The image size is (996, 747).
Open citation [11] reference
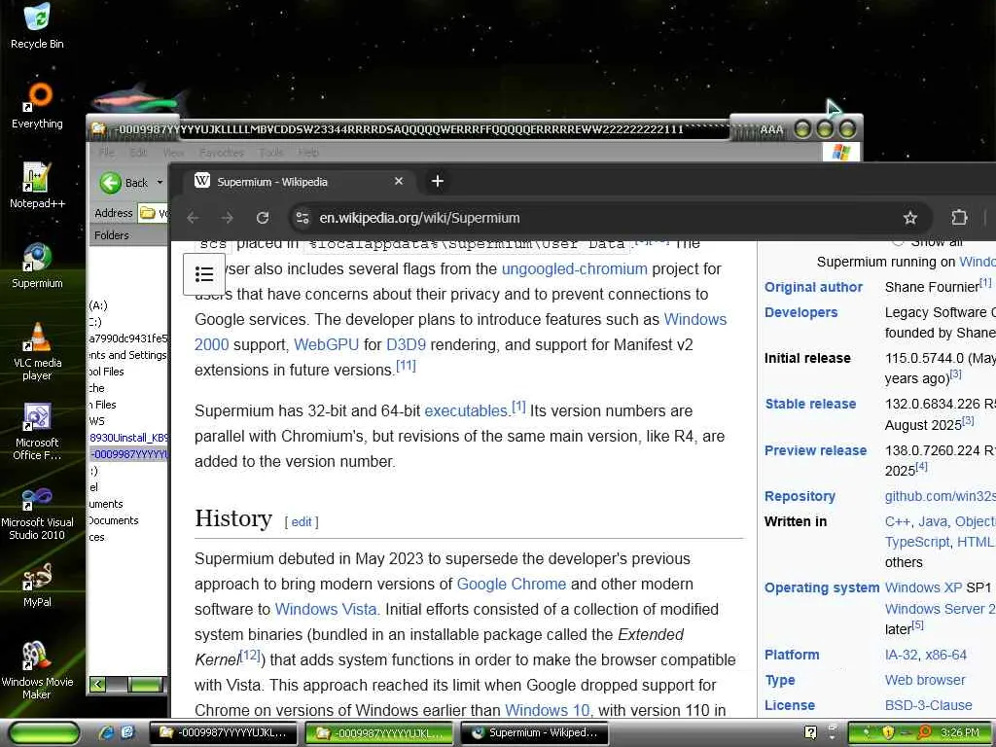coord(406,366)
